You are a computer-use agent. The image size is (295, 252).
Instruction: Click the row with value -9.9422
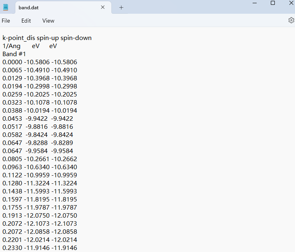point(38,119)
